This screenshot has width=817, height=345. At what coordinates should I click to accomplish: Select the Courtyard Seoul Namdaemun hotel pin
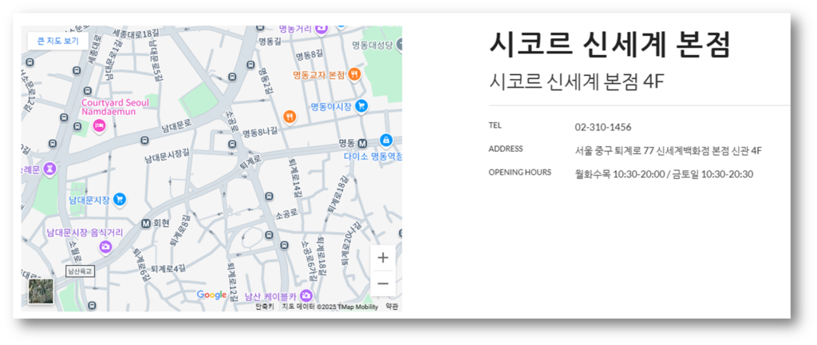click(99, 125)
